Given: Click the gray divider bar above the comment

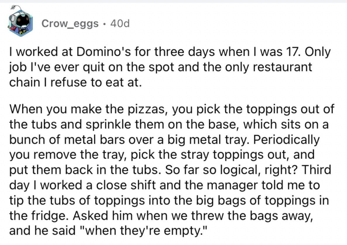Looking at the screenshot, I should click(173, 1).
